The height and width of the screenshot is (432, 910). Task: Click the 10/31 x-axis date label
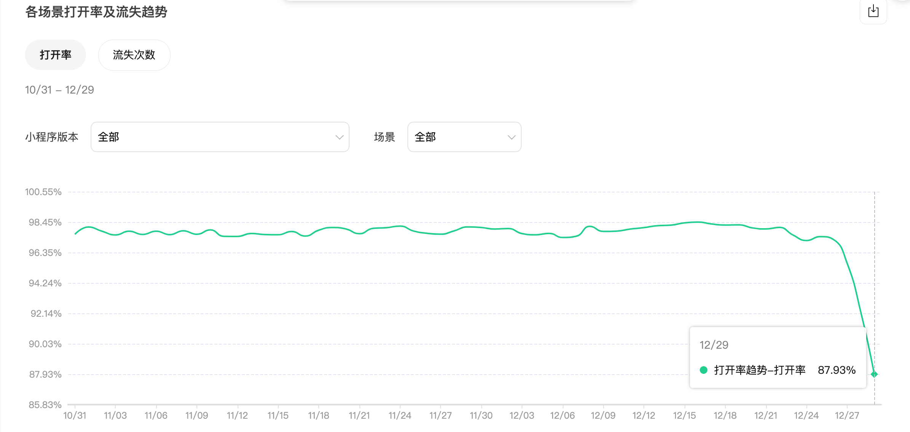(x=75, y=415)
